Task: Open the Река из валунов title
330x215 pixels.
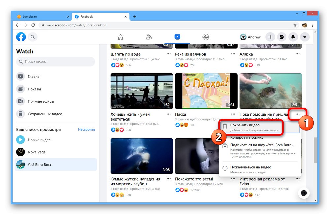Action: [x=190, y=54]
